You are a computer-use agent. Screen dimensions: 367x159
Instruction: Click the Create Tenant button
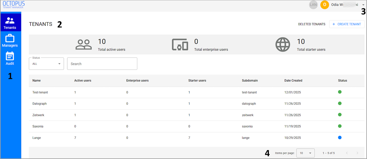[x=347, y=24]
